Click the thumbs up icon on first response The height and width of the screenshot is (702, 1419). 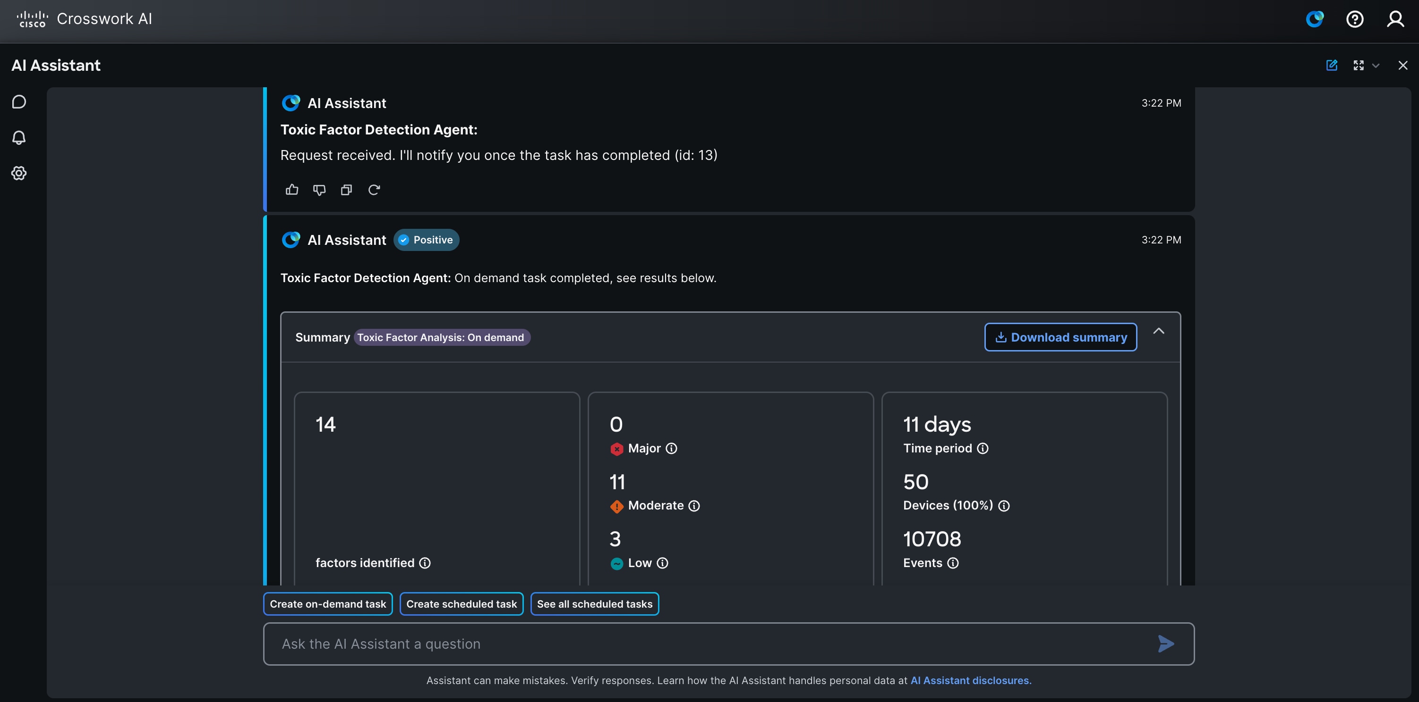click(x=292, y=190)
